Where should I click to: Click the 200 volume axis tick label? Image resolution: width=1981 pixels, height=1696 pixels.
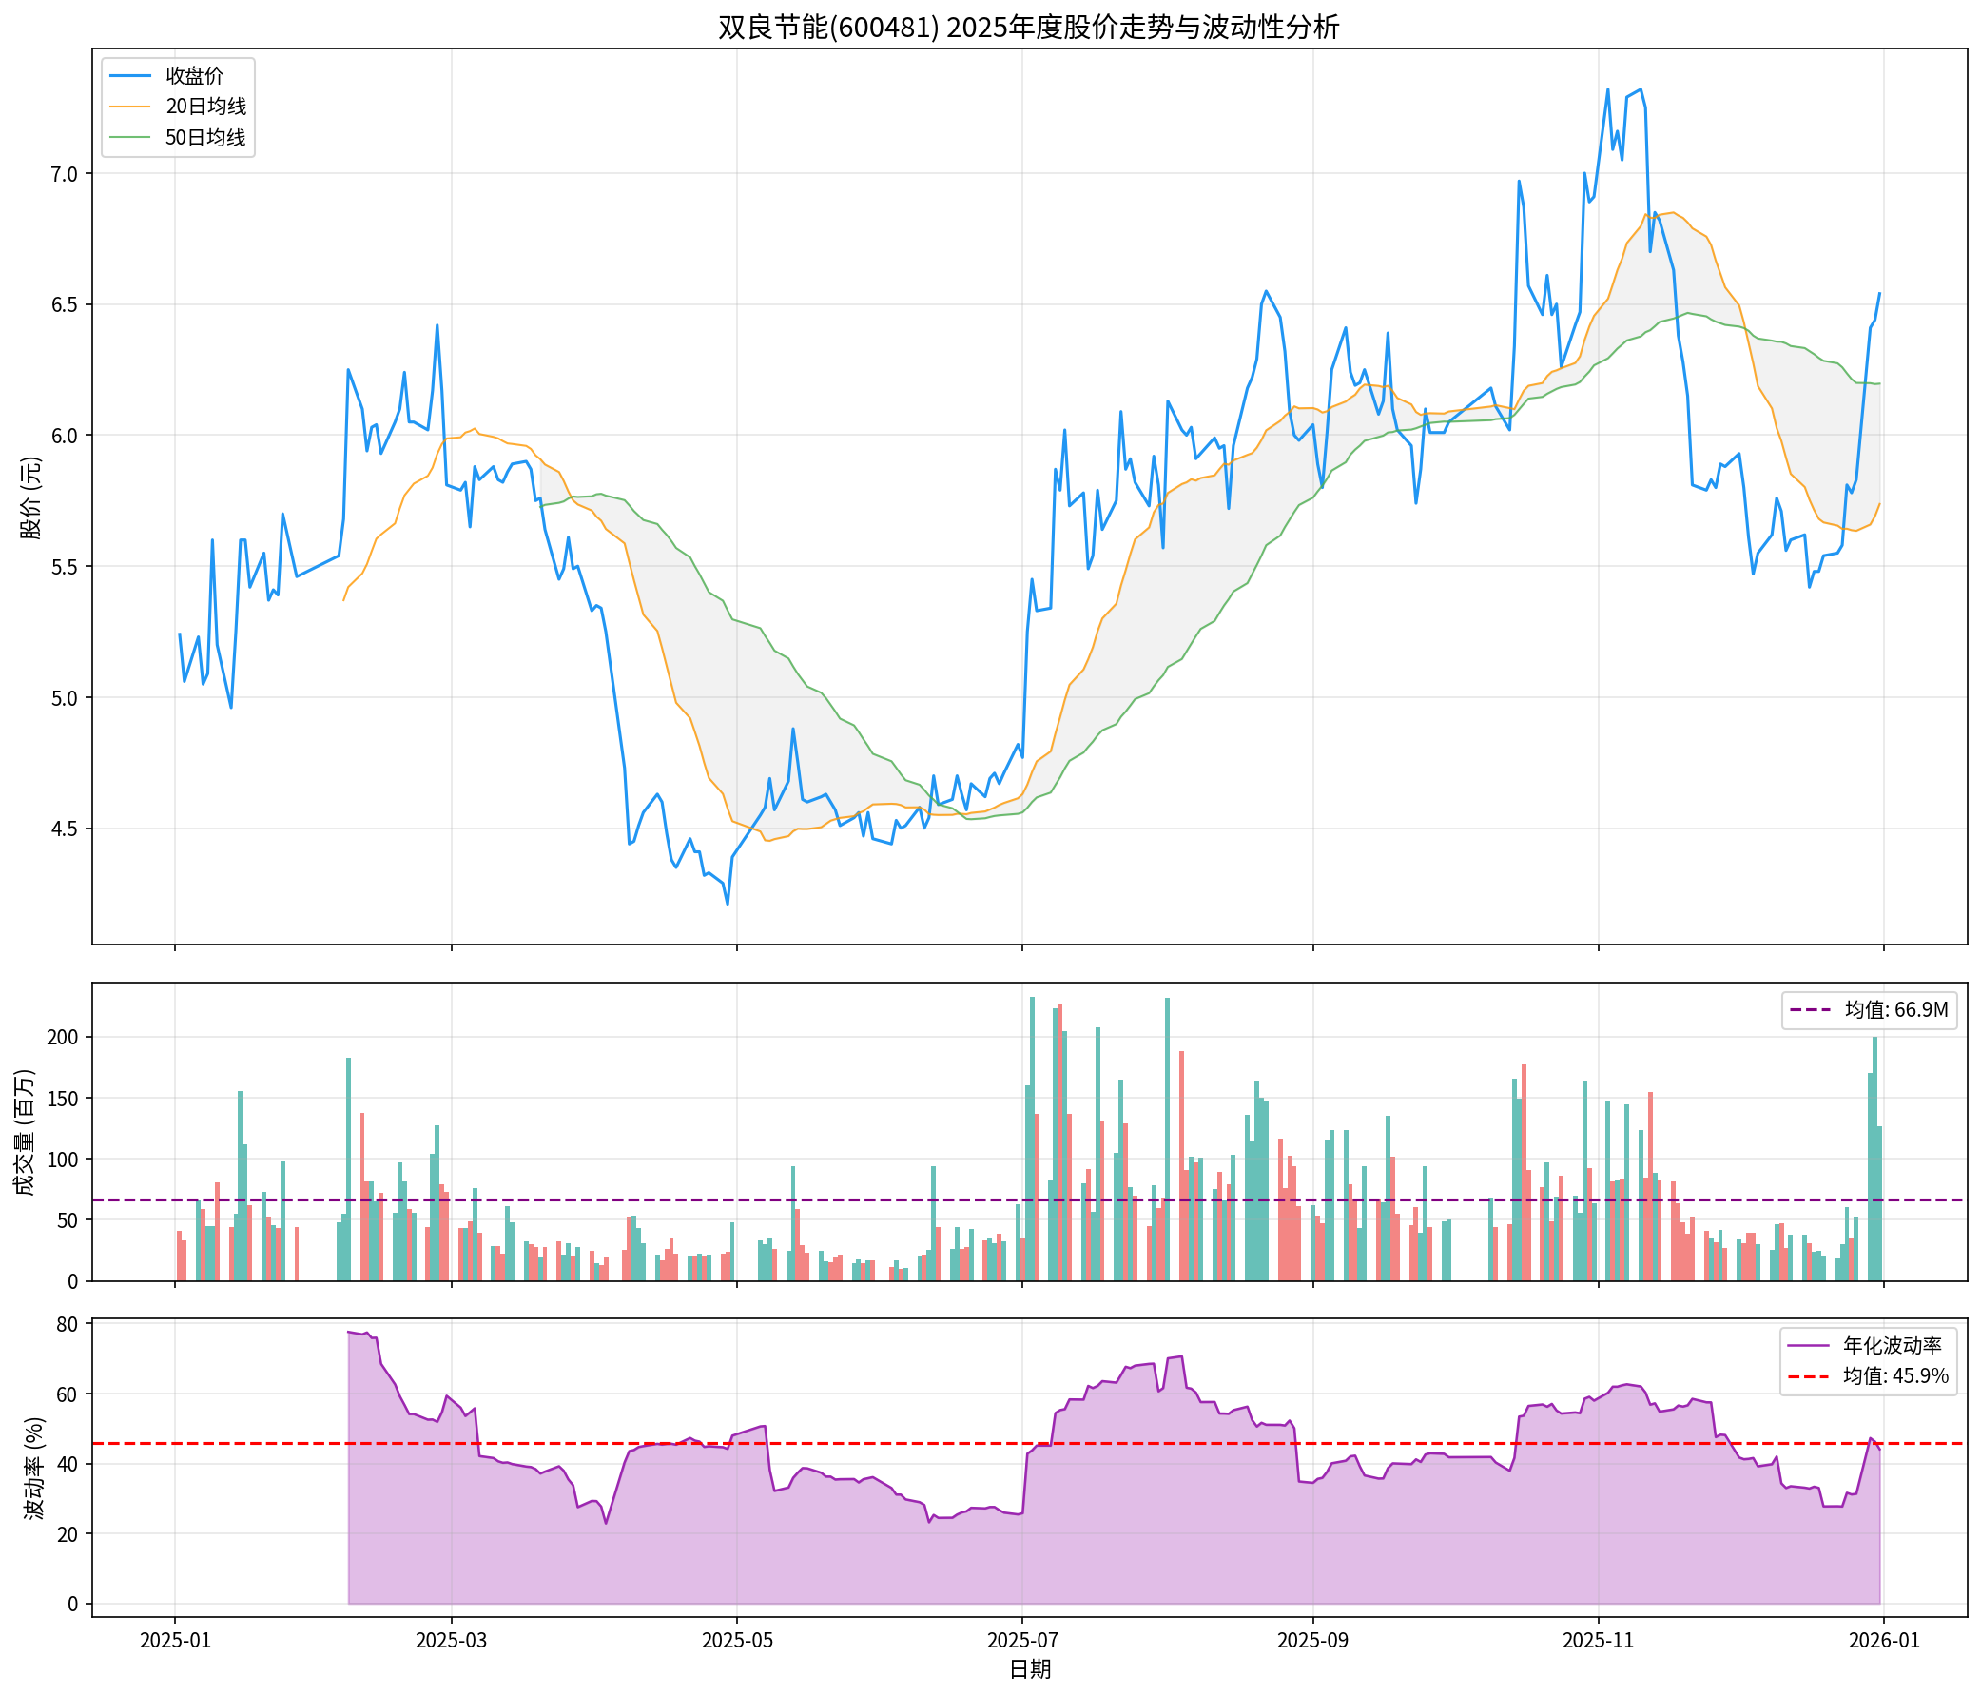(62, 1038)
